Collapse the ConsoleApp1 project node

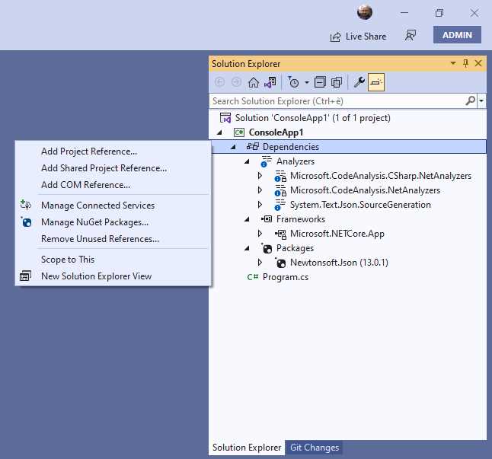(219, 132)
